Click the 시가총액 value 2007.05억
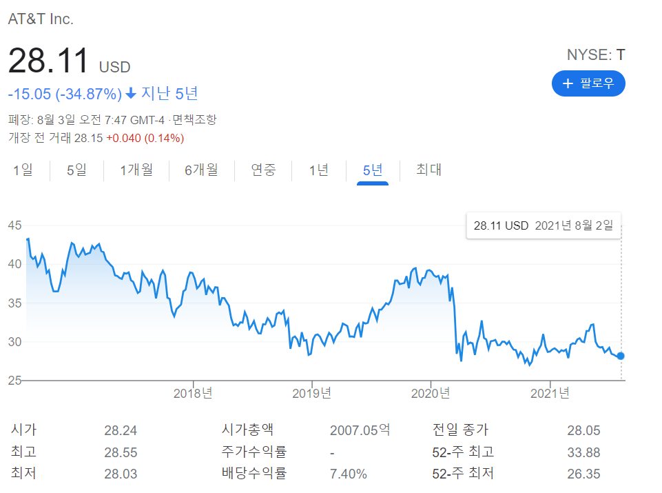This screenshot has width=662, height=493. pyautogui.click(x=360, y=430)
